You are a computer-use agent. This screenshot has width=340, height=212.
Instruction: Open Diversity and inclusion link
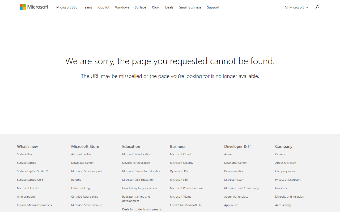(290, 197)
